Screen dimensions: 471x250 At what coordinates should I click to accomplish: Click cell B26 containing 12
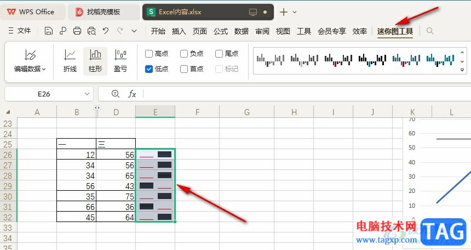[76, 155]
